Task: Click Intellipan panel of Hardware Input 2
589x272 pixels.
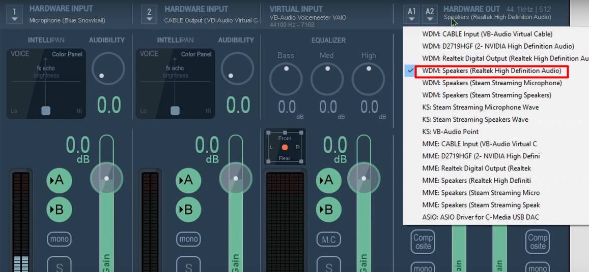Action: pos(176,84)
